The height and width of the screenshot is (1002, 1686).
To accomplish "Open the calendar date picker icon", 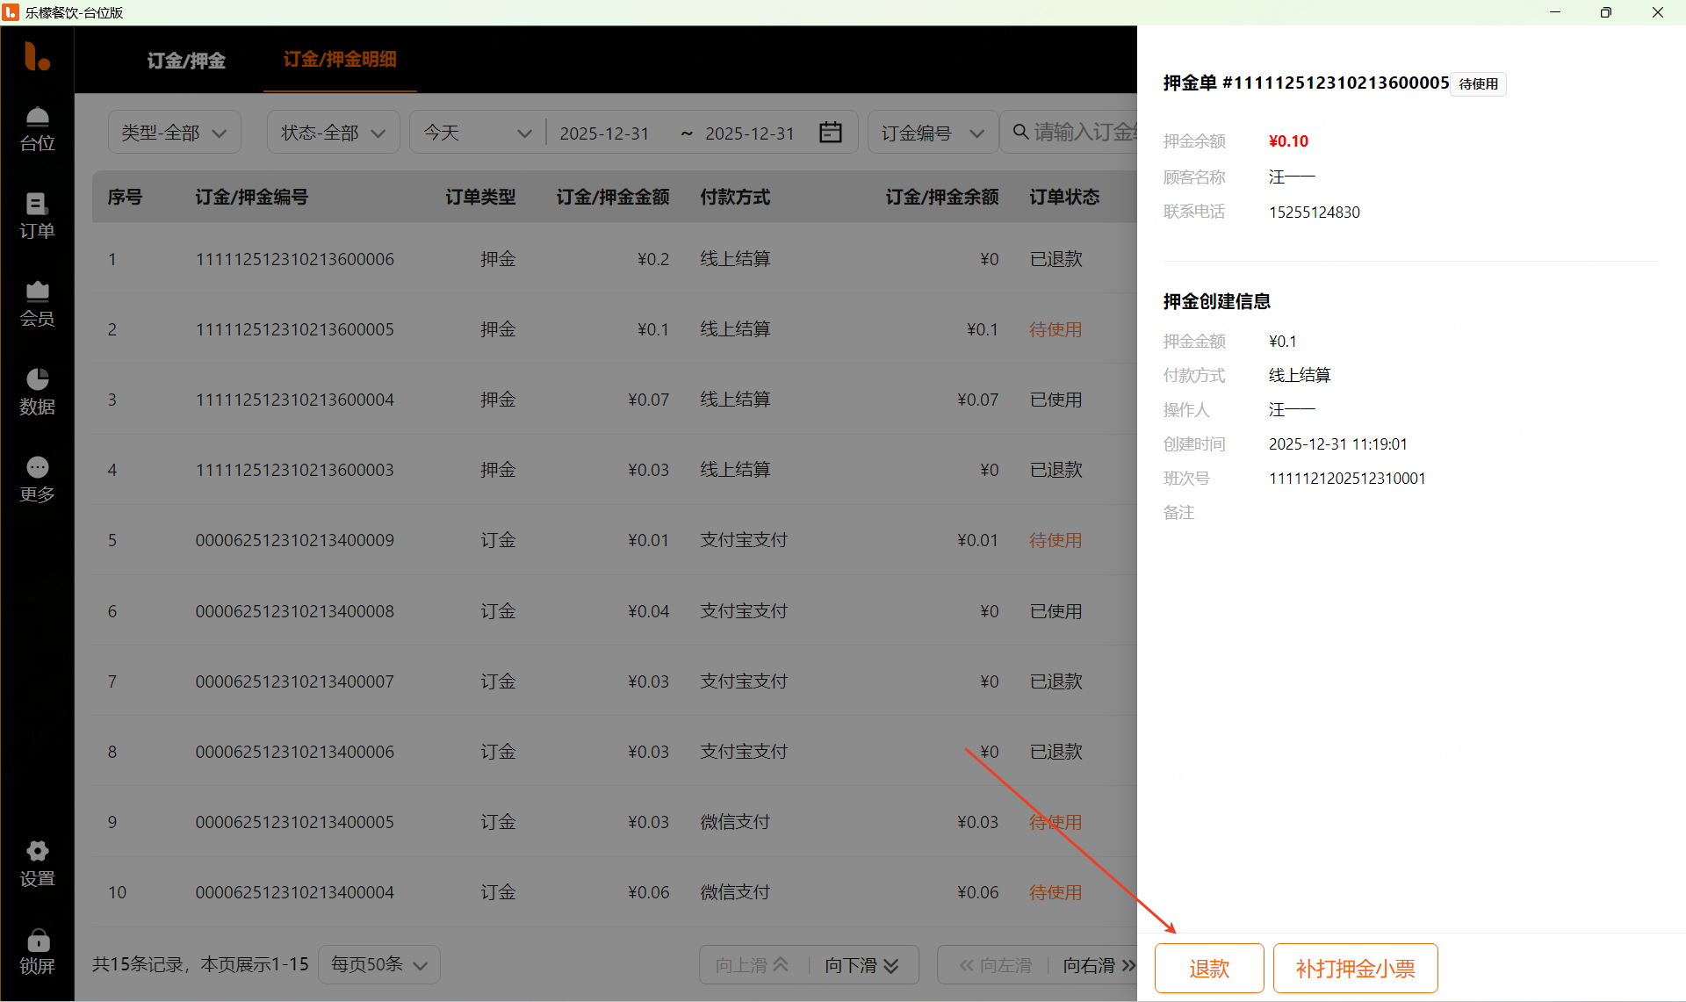I will click(x=830, y=133).
